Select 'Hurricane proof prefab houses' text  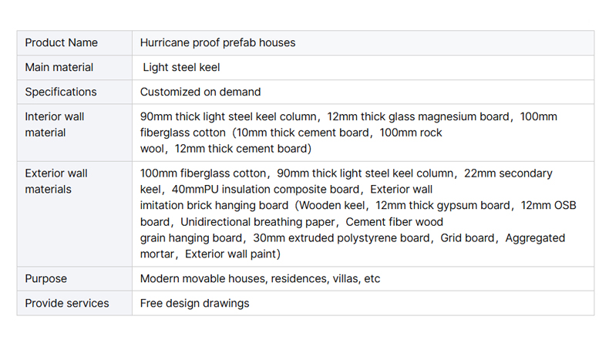217,42
